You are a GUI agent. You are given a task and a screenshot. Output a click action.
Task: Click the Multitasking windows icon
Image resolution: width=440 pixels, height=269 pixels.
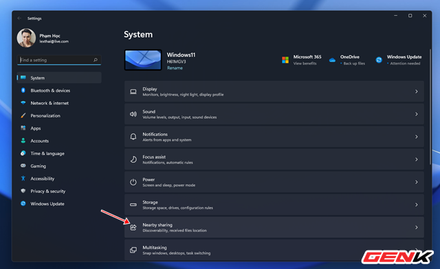coord(133,250)
